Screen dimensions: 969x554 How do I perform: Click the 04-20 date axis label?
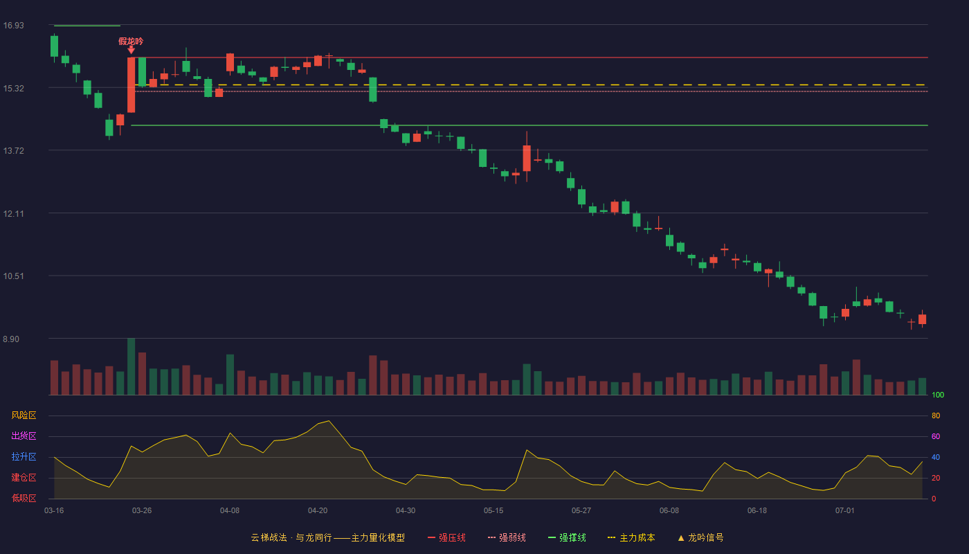tap(318, 510)
